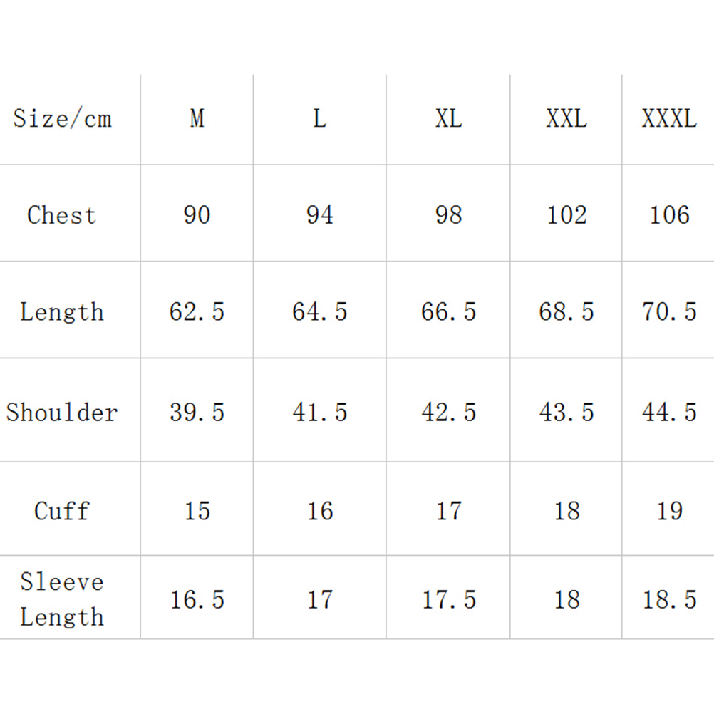The image size is (714, 714).
Task: Select the Length row label
Action: click(x=62, y=312)
